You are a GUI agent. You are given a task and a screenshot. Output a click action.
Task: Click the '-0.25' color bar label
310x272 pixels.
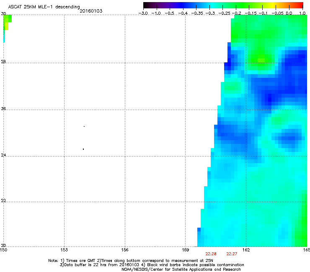[x=225, y=13]
